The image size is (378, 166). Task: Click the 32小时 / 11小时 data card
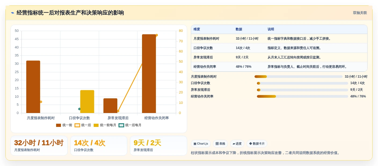pos(39,146)
